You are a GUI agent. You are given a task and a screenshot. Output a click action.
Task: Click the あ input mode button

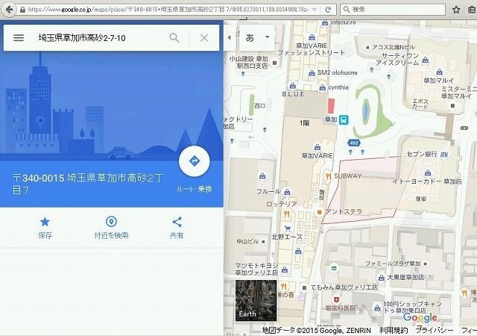pyautogui.click(x=250, y=38)
